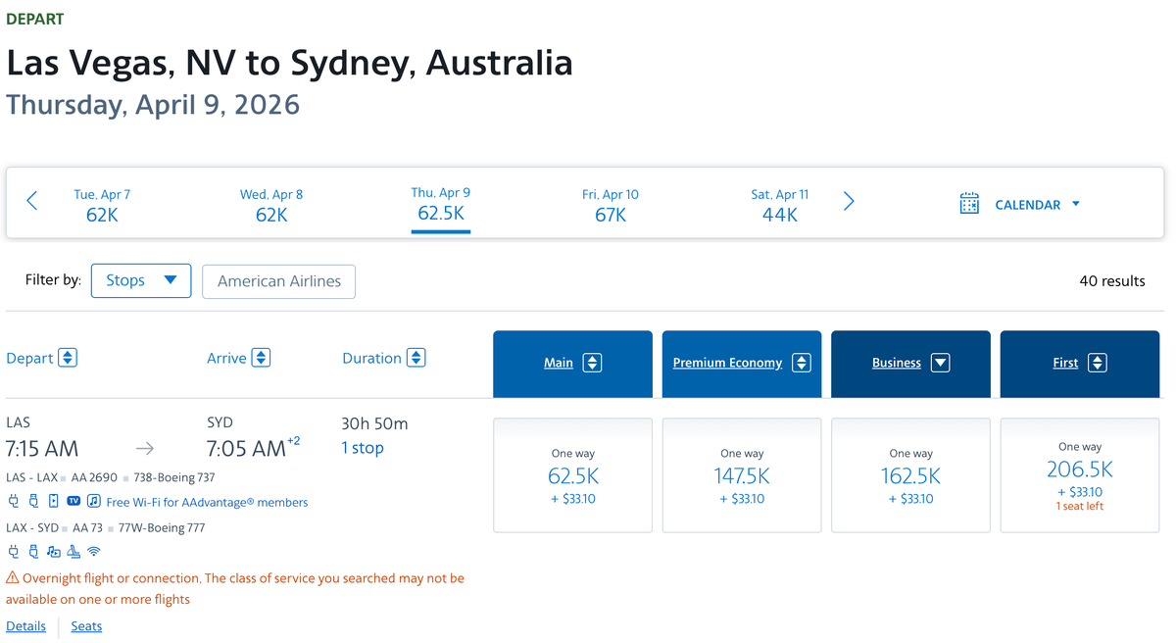Screen dimensions: 1176x643
Task: Click the Wi-Fi icon on the LAX-SYD leg
Action: (93, 551)
